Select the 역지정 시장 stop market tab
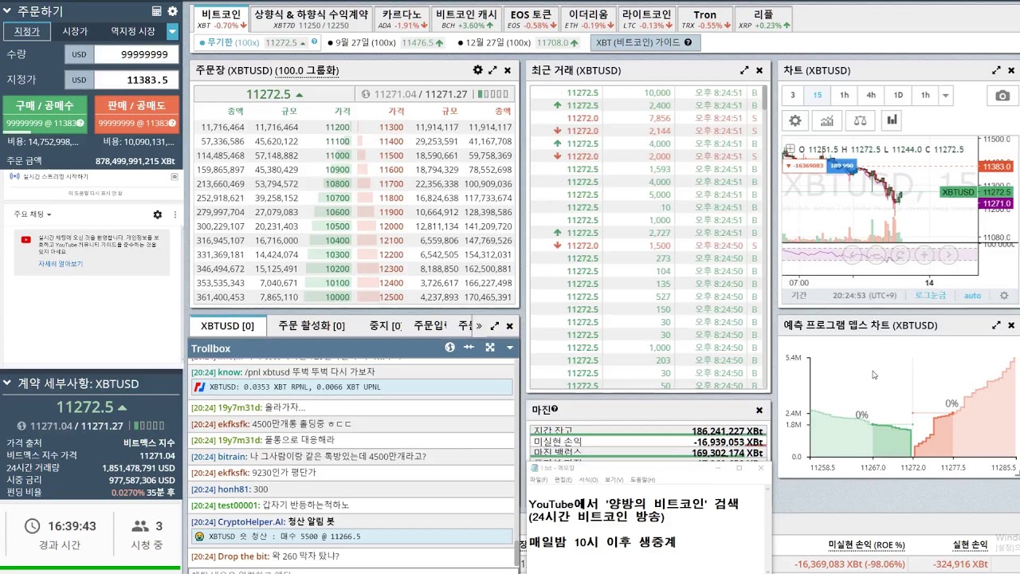 tap(133, 31)
